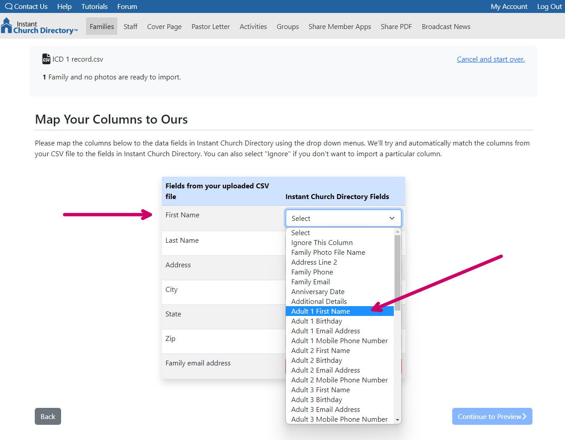Click the 'First Name' CSV field label
This screenshot has height=440, width=565.
click(x=182, y=215)
